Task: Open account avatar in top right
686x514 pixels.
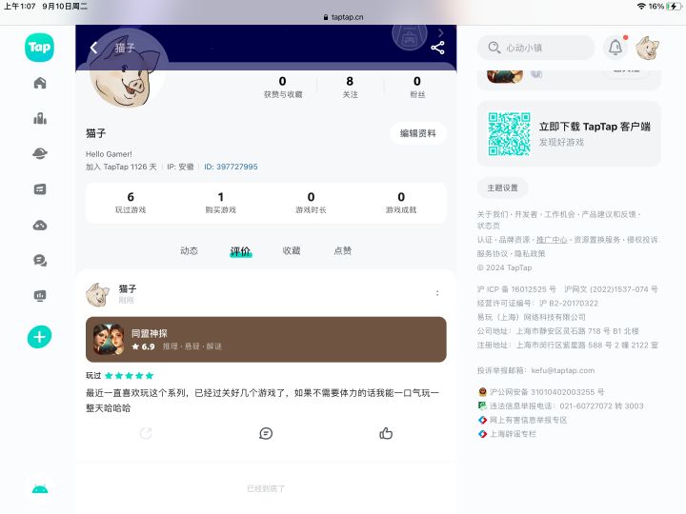Action: [647, 48]
